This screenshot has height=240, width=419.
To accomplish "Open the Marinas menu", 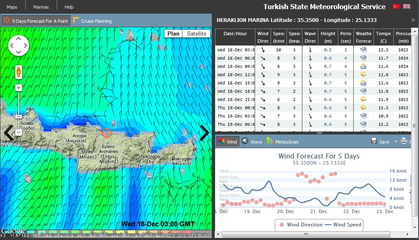I will pyautogui.click(x=41, y=7).
